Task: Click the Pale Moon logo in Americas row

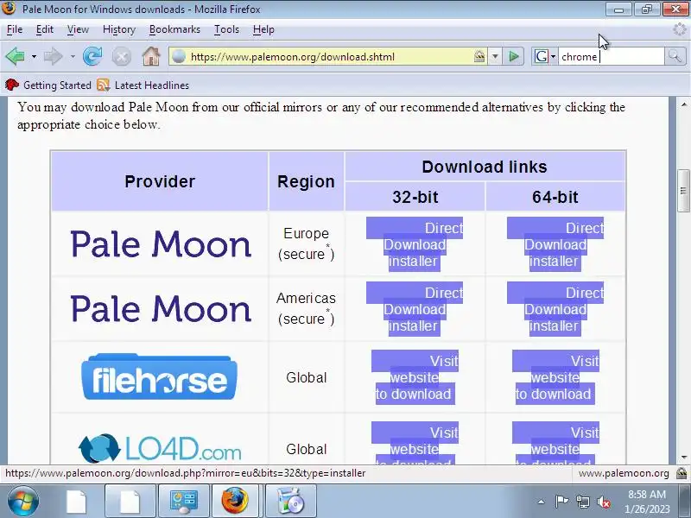Action: coord(161,309)
